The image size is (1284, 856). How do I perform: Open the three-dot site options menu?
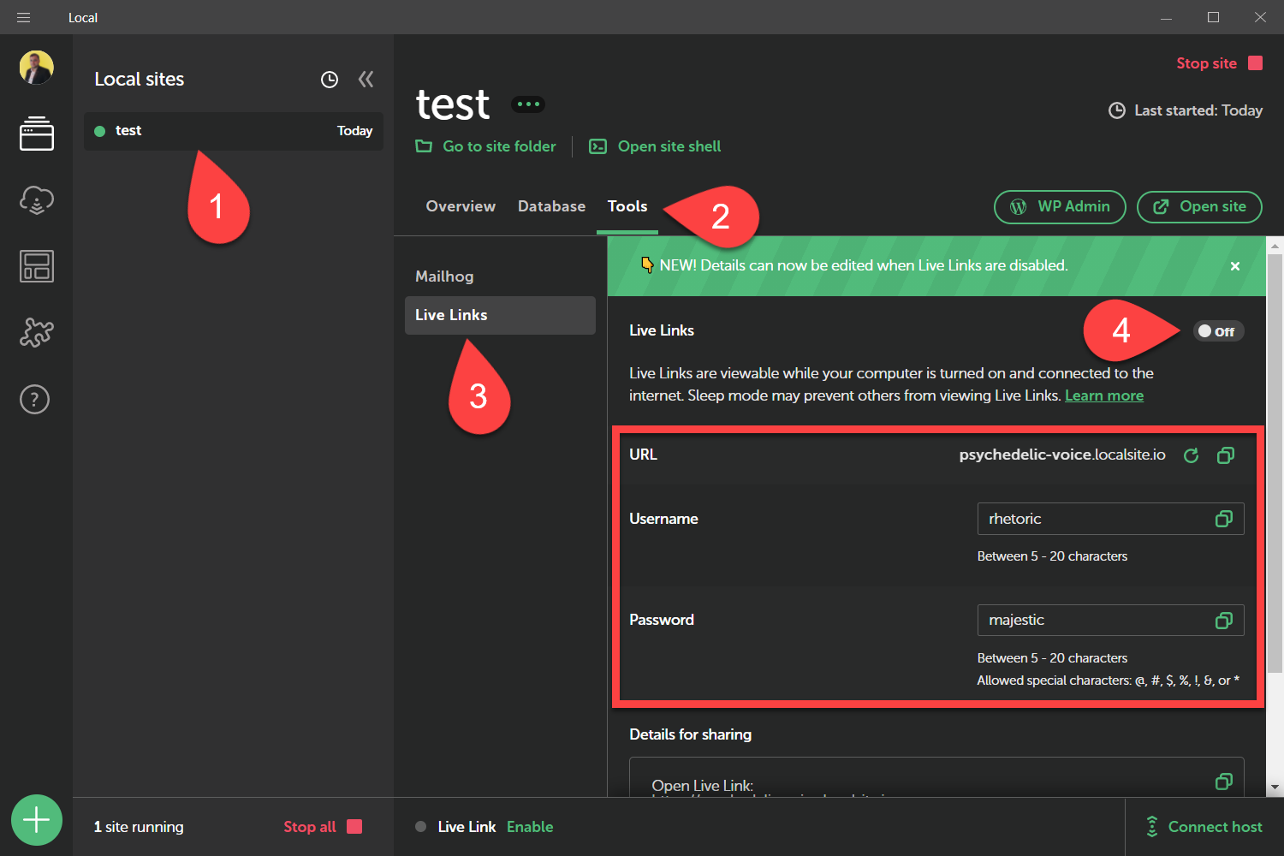click(x=527, y=104)
